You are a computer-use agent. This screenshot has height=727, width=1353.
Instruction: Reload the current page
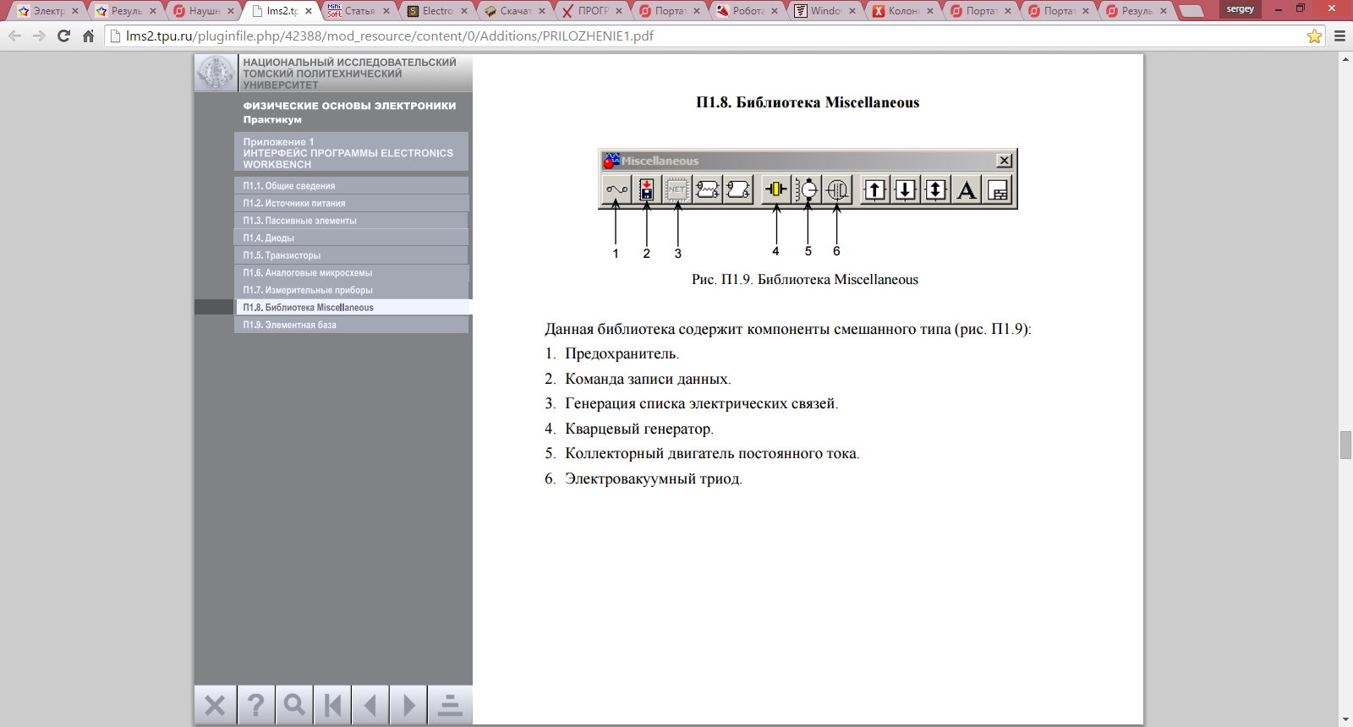tap(63, 36)
